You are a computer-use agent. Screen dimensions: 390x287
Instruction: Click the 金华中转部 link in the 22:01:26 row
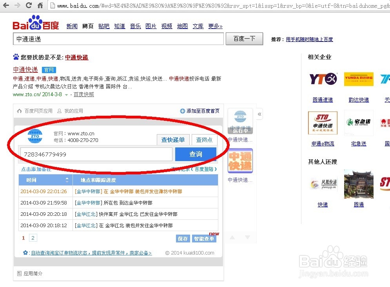click(x=89, y=192)
